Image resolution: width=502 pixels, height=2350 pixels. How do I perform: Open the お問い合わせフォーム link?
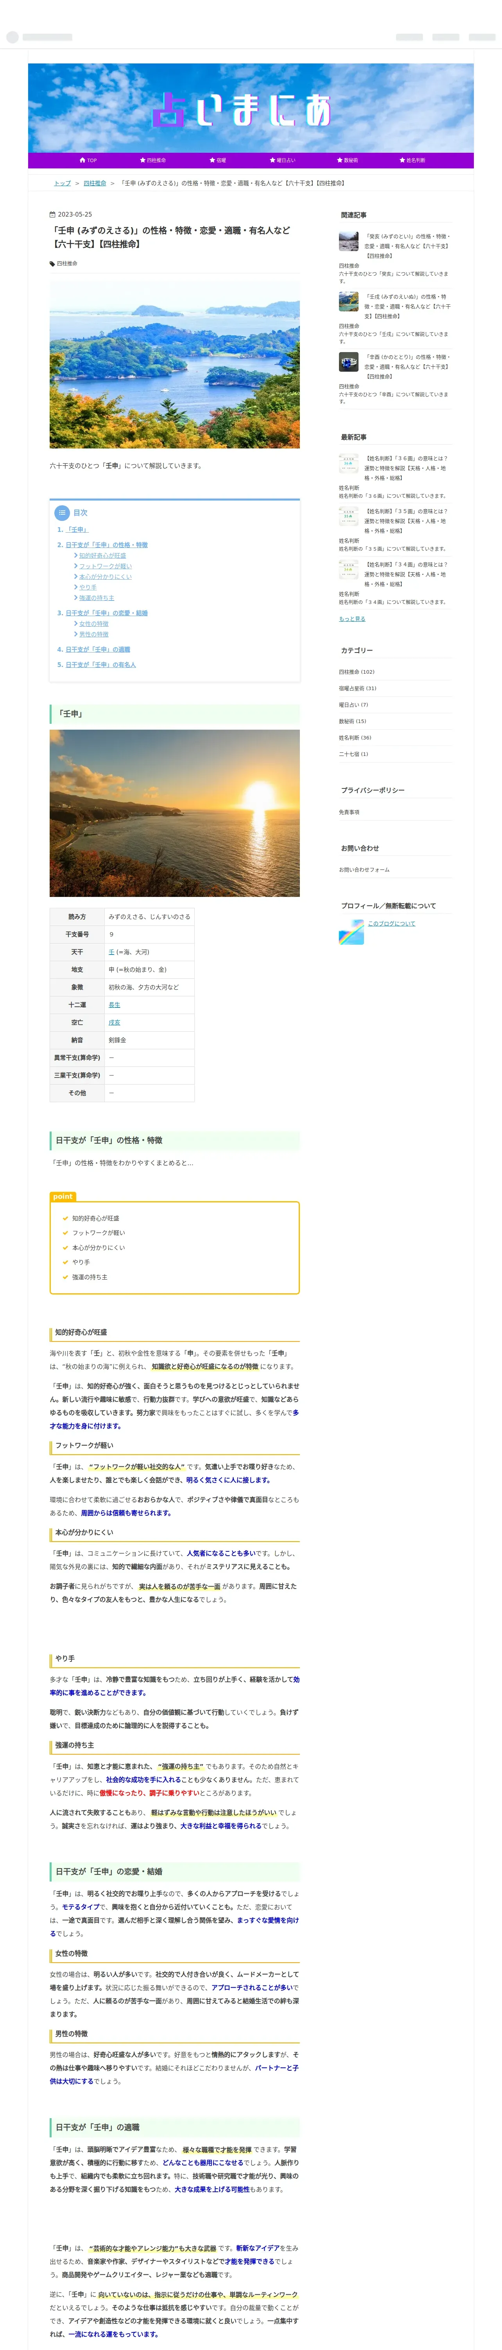point(364,869)
